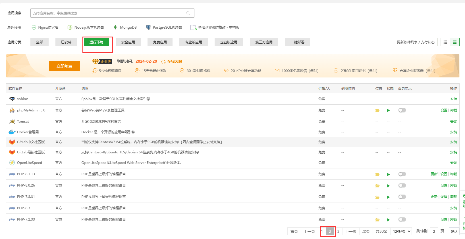Screen dimensions: 465x239
Task: Focus the 应用搜索 search input field
Action: pos(112,13)
